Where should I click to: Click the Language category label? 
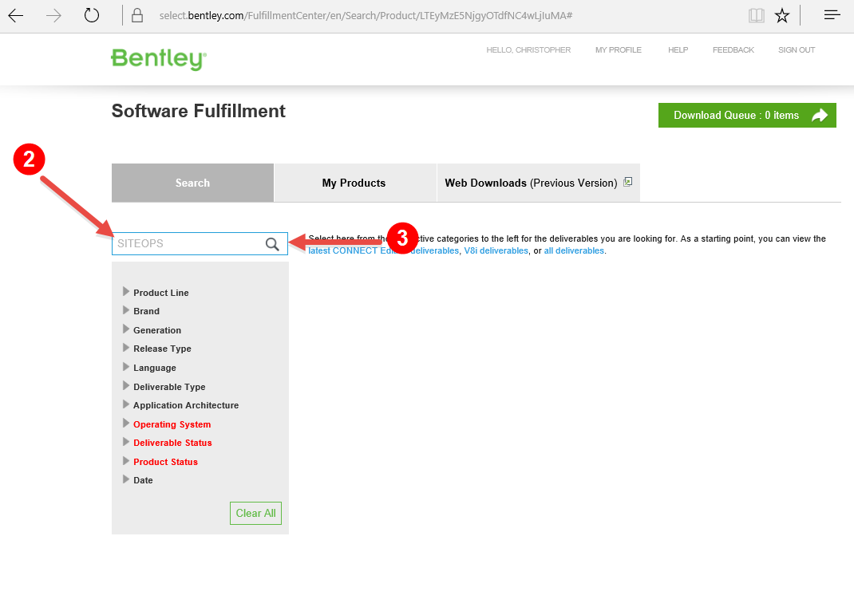point(155,368)
